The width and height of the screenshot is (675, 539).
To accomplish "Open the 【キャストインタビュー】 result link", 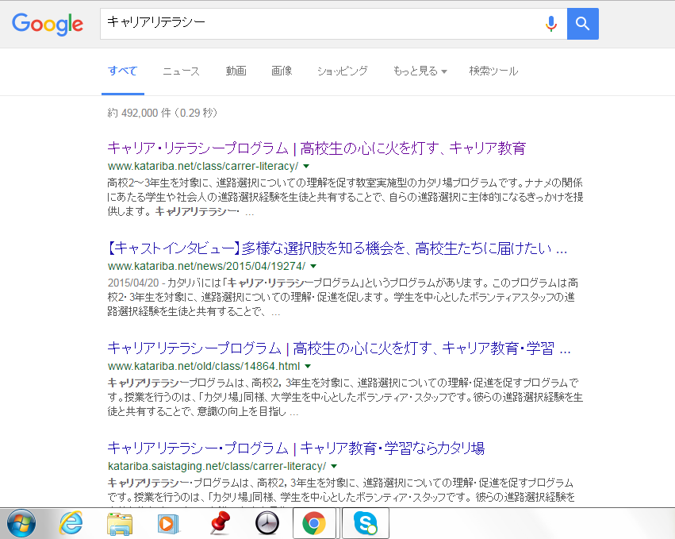I will [337, 248].
